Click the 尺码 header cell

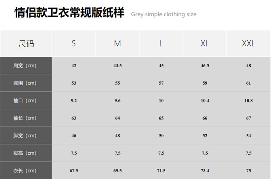point(26,43)
